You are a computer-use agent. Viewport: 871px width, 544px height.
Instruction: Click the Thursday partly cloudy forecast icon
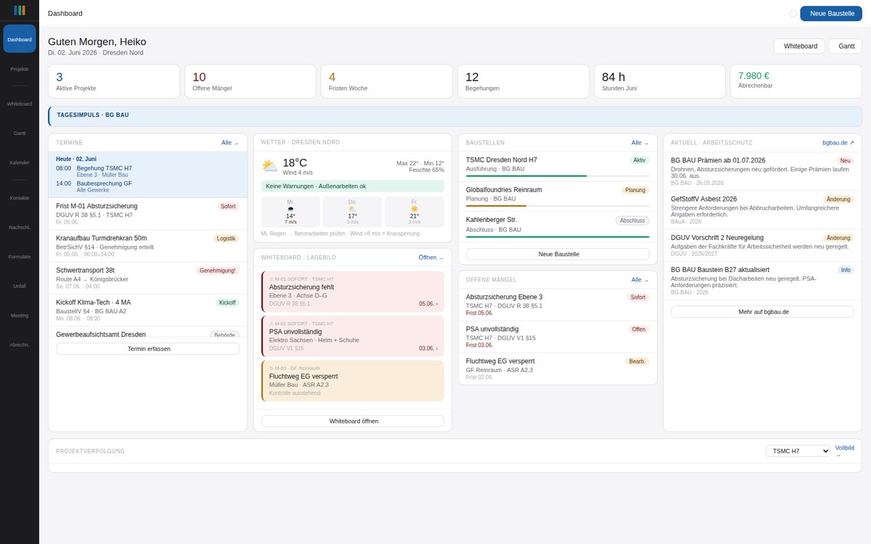click(x=353, y=208)
